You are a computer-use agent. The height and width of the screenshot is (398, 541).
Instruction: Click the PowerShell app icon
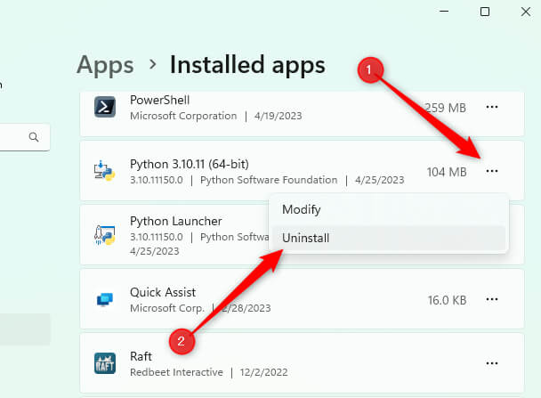105,108
